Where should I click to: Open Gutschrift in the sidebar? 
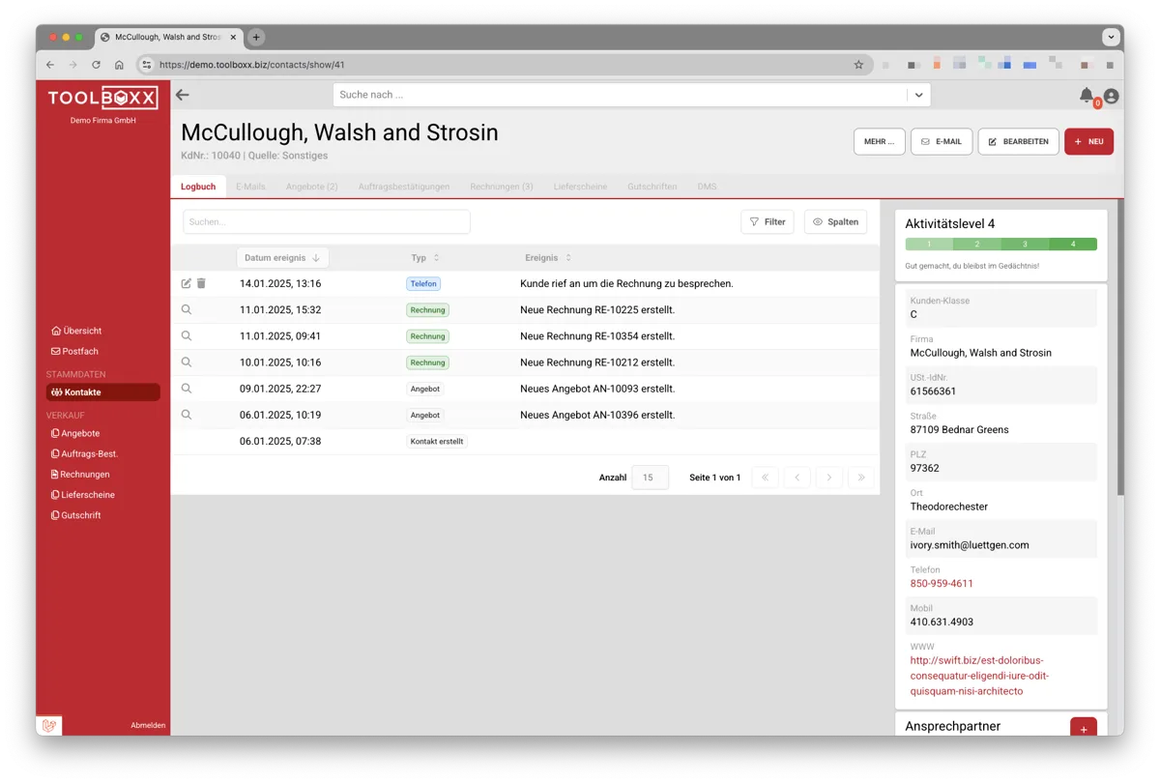pos(76,515)
